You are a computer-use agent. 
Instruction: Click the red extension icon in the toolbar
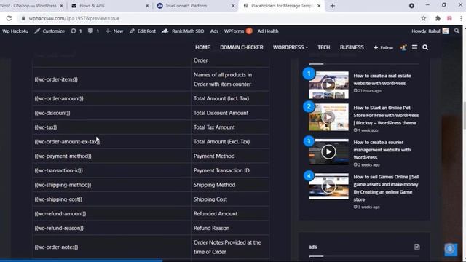[x=449, y=18]
